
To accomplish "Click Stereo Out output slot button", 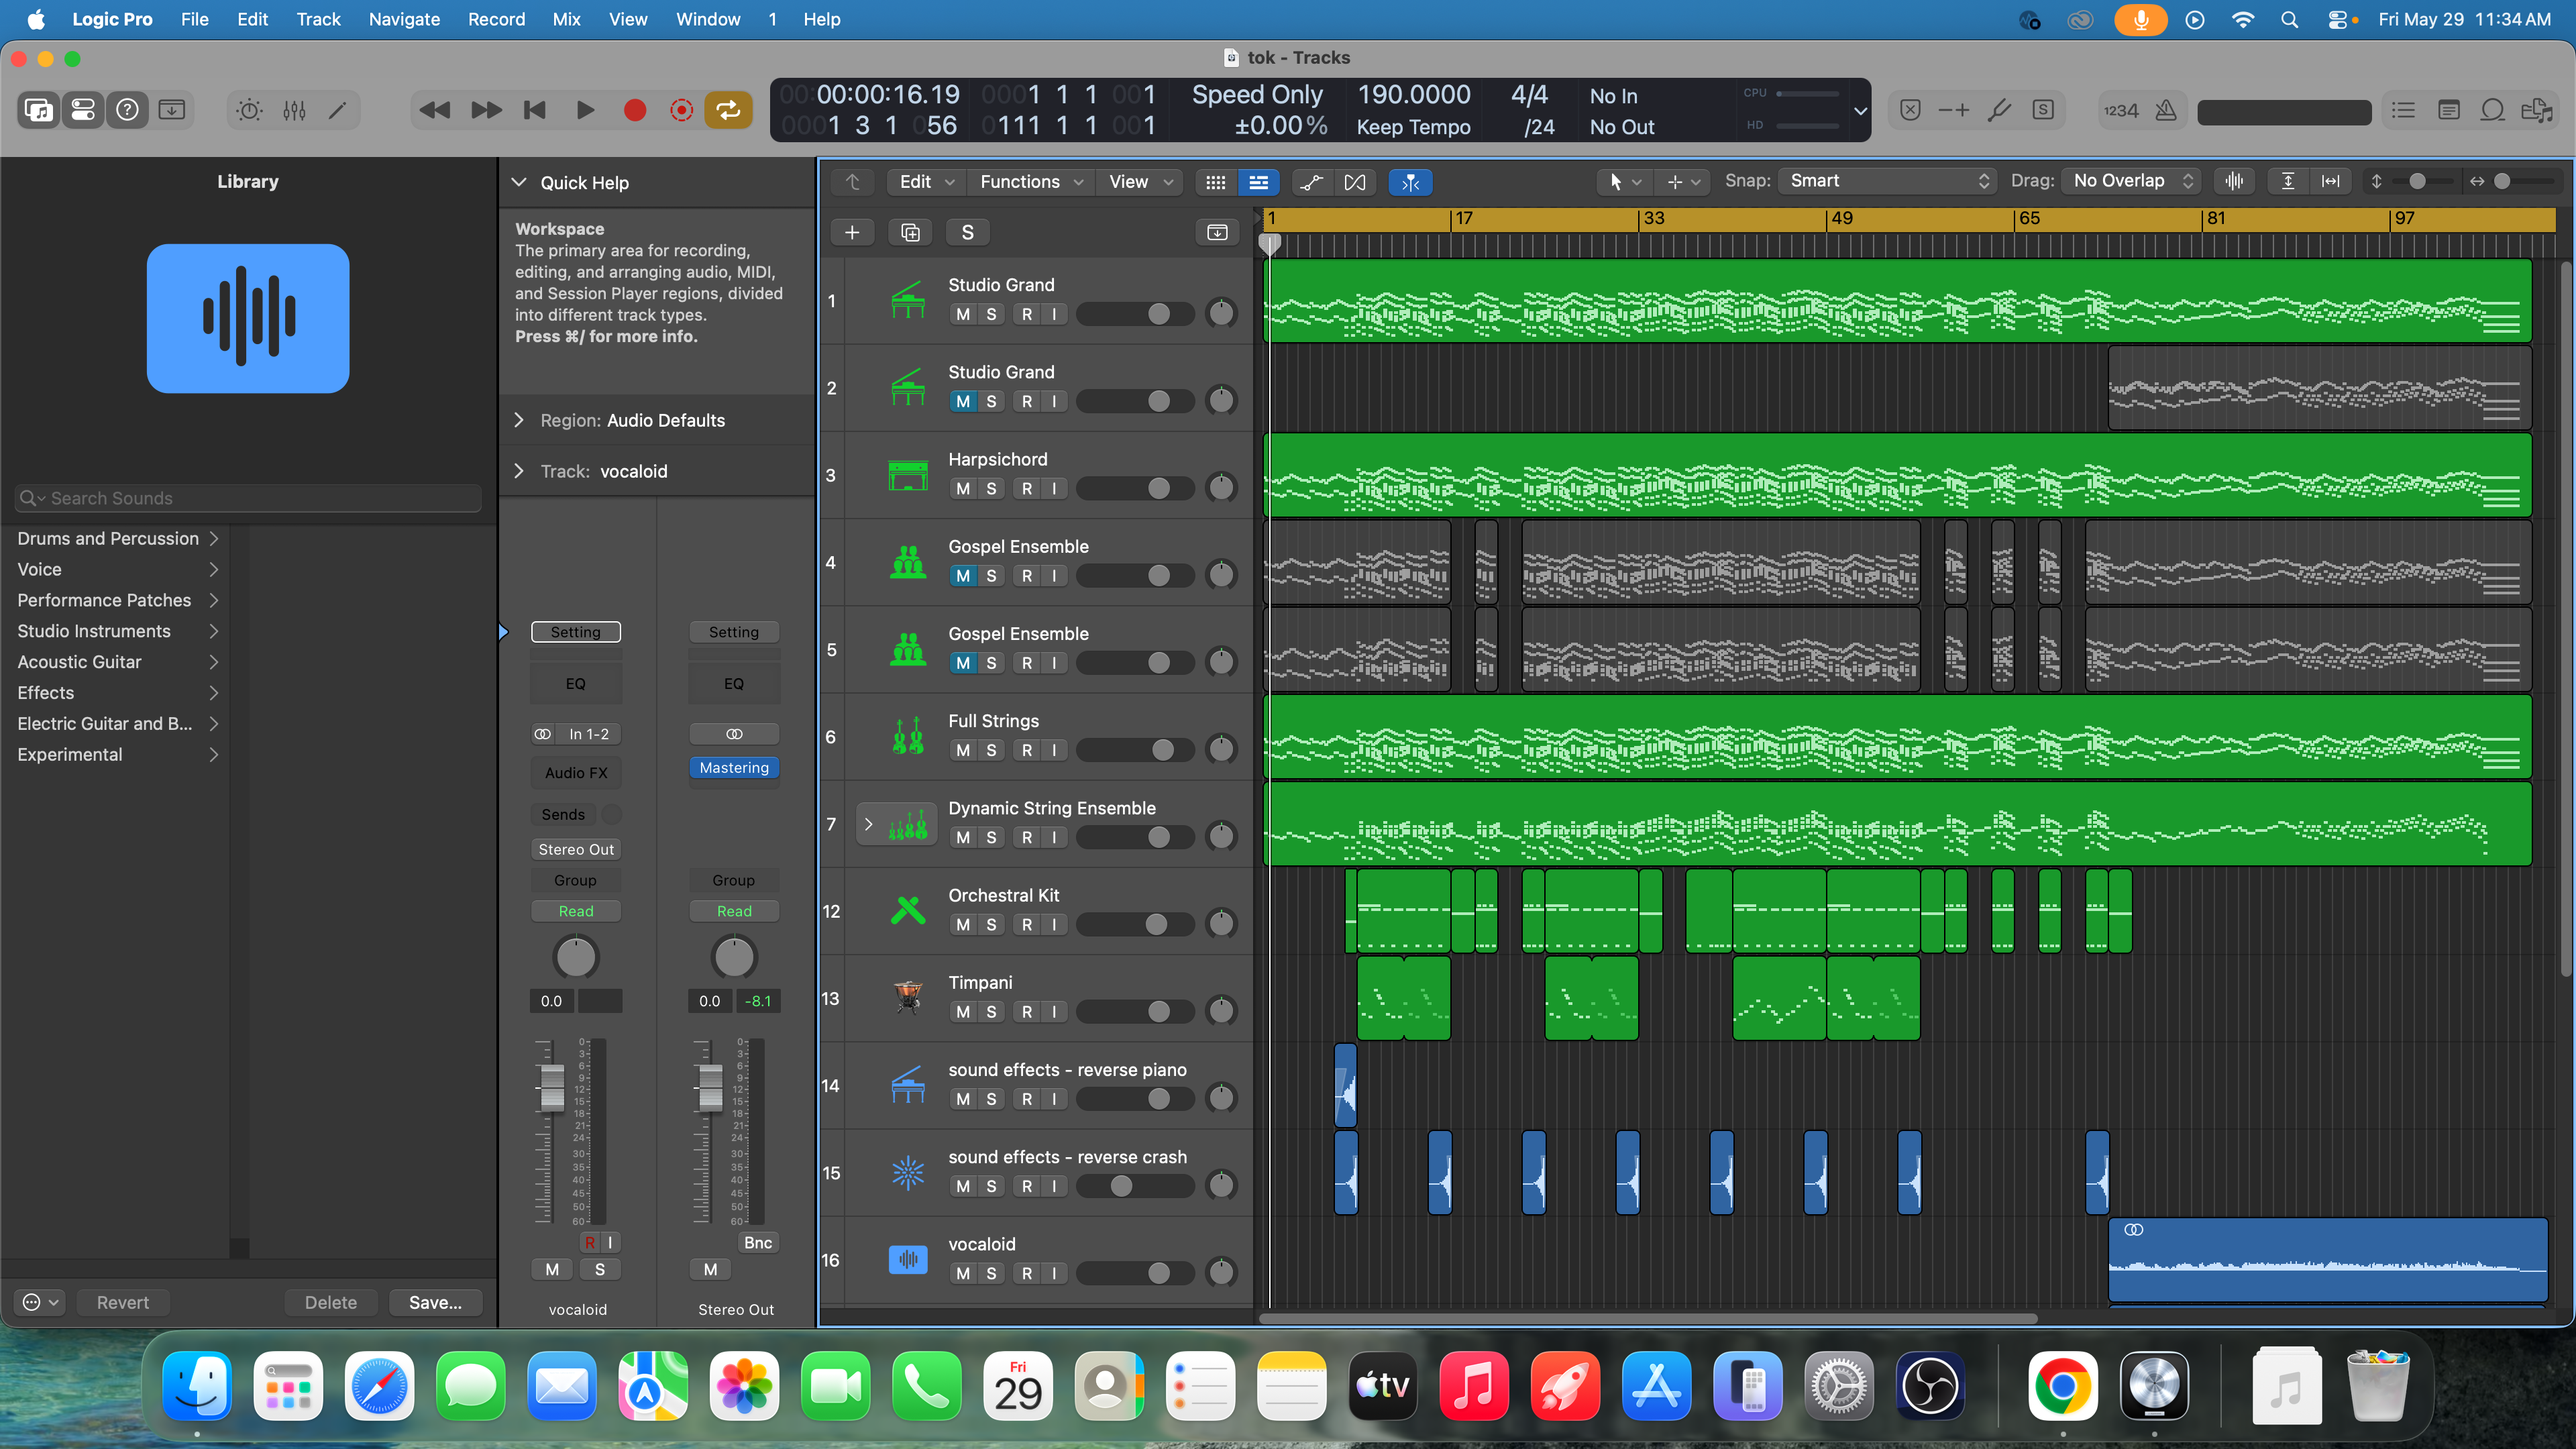I will (x=576, y=849).
